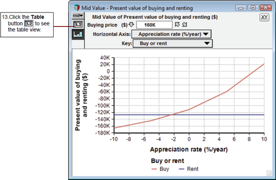276x180 pixels.
Task: Click the result title above Buying price
Action: click(155, 17)
